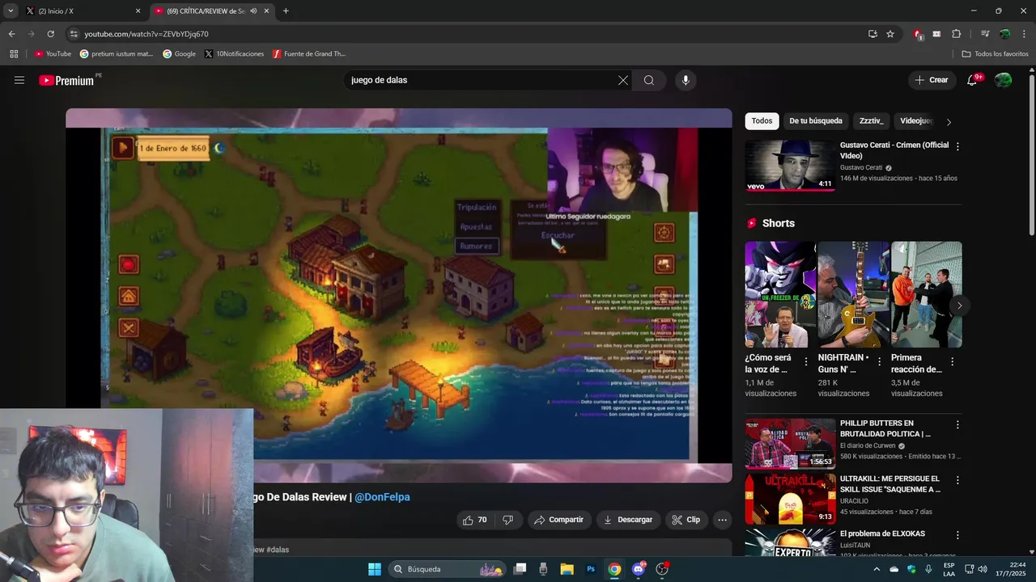Open the YouTube bookmark
Screen dimensions: 1036x582
(53, 54)
